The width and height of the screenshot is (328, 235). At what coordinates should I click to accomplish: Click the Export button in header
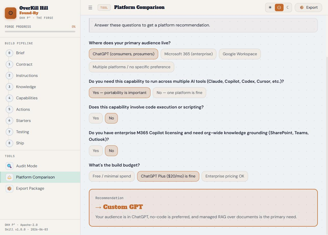308,8
